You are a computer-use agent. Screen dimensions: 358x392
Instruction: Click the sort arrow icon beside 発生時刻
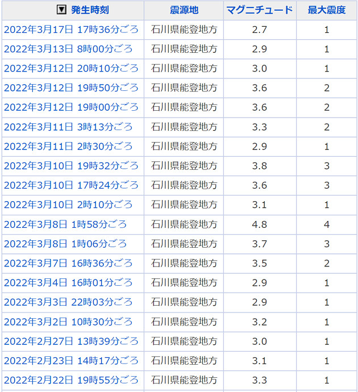[x=61, y=10]
